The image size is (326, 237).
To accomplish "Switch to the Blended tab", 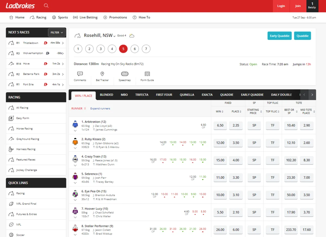I will 106,95.
